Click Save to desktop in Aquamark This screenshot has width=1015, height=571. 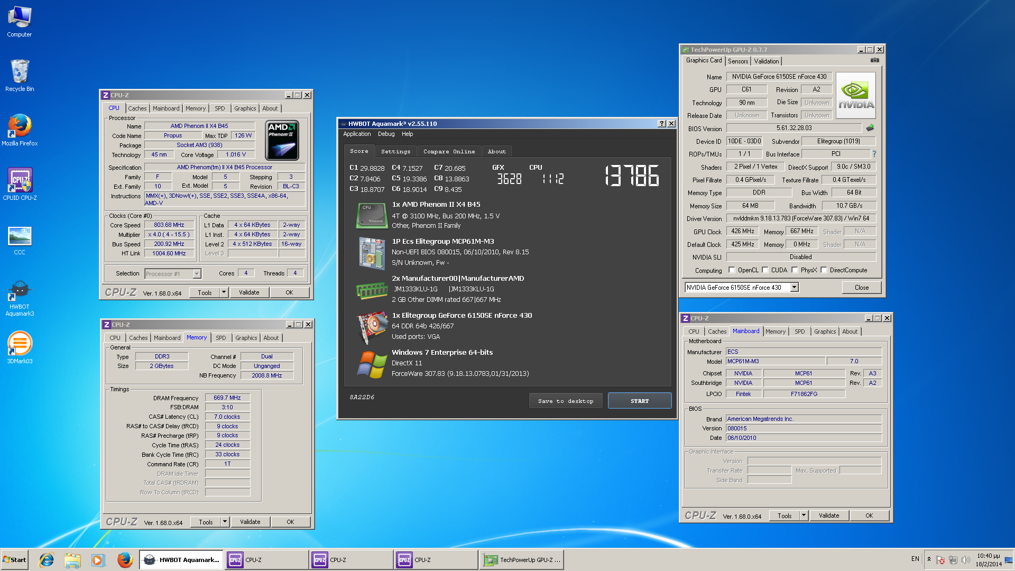(566, 401)
